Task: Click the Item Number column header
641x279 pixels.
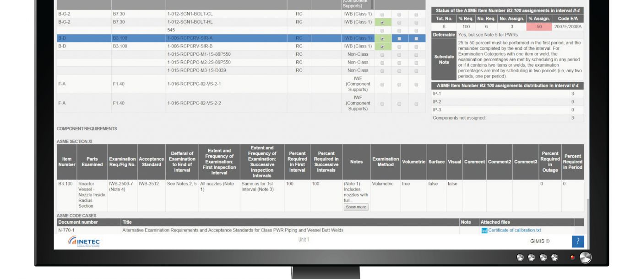Action: point(67,162)
